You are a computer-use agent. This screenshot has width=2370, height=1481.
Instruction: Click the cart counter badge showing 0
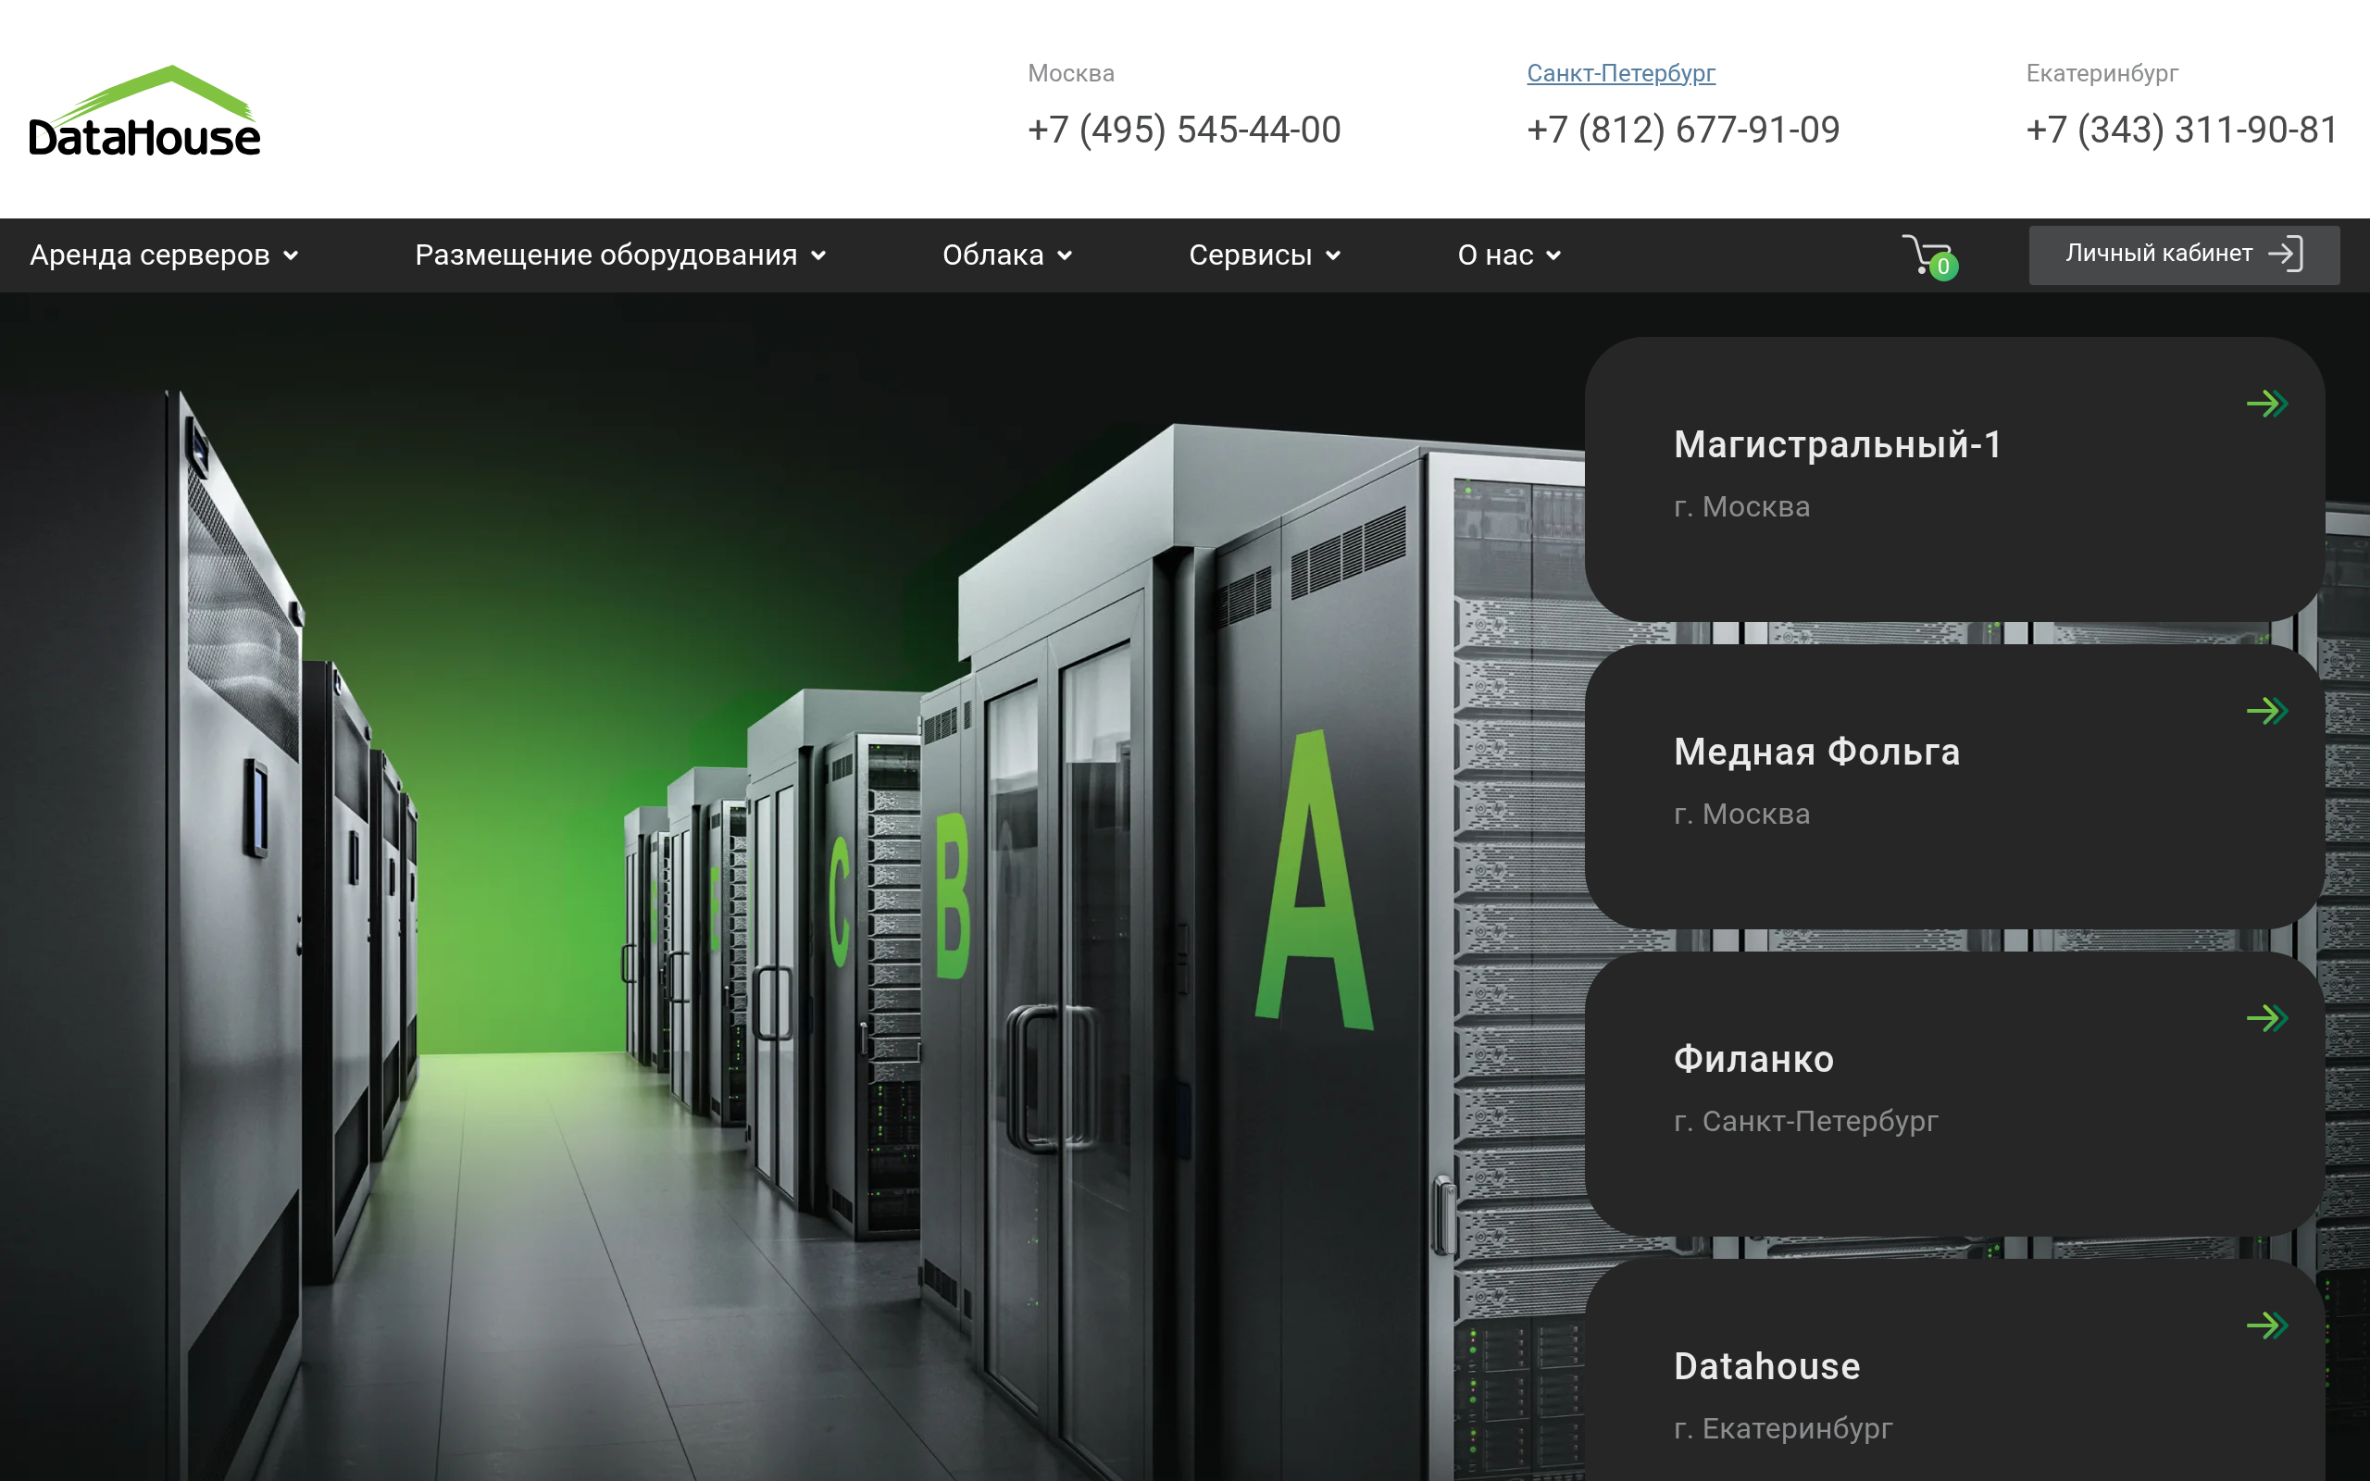click(1943, 267)
